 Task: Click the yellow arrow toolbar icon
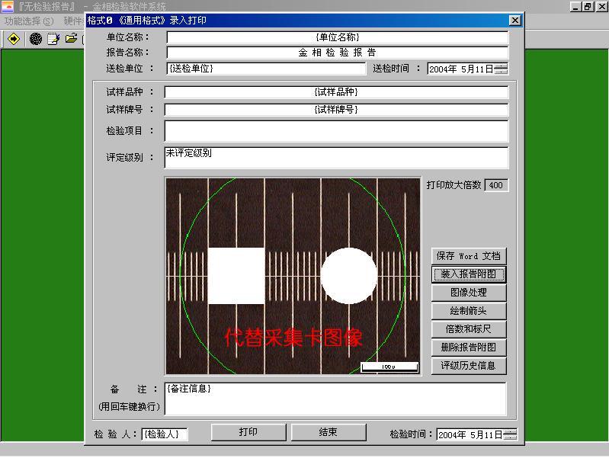[14, 39]
